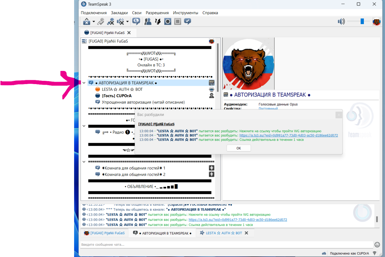
Task: Mute speakers using the toolbar icon
Action: tap(121, 21)
